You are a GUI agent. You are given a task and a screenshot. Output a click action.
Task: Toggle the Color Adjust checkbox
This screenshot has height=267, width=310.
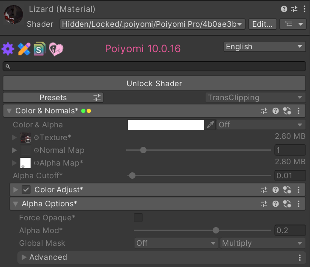[x=26, y=190]
